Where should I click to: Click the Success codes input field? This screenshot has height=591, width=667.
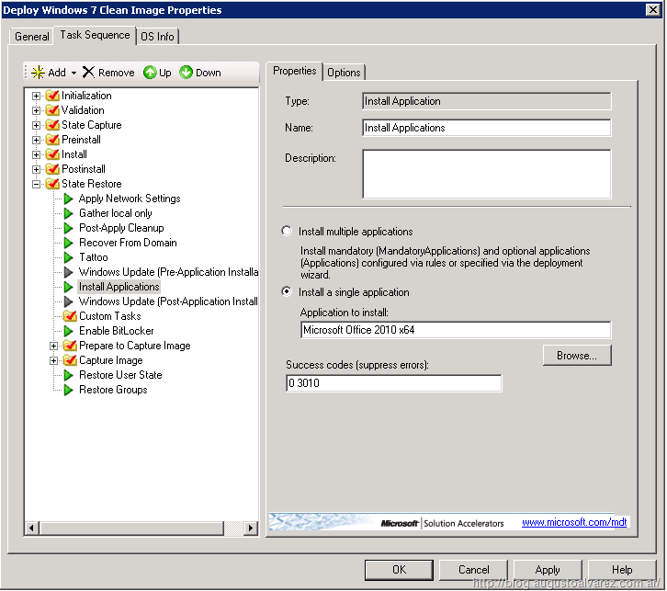[393, 383]
